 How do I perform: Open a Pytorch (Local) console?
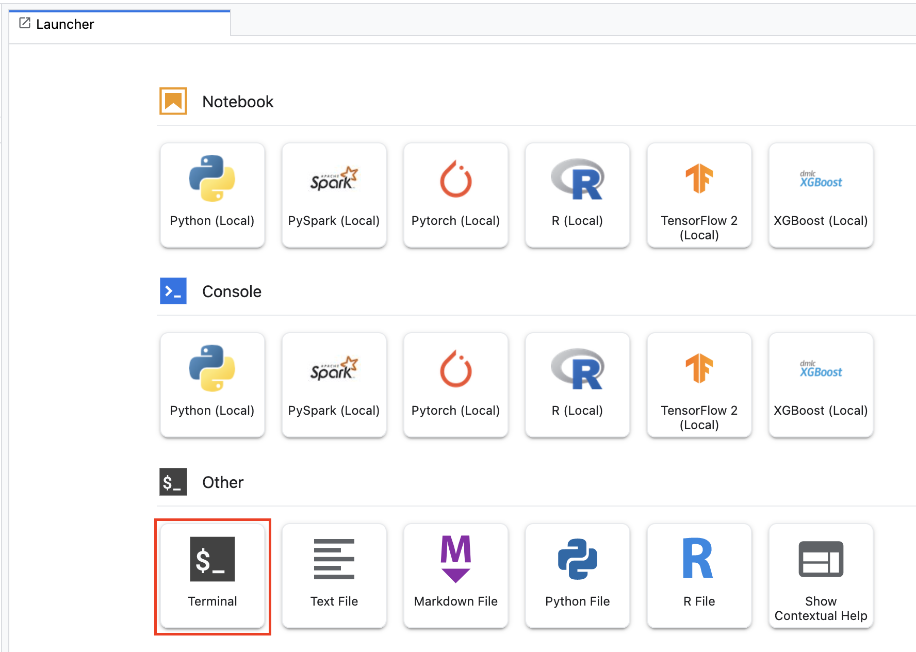455,385
